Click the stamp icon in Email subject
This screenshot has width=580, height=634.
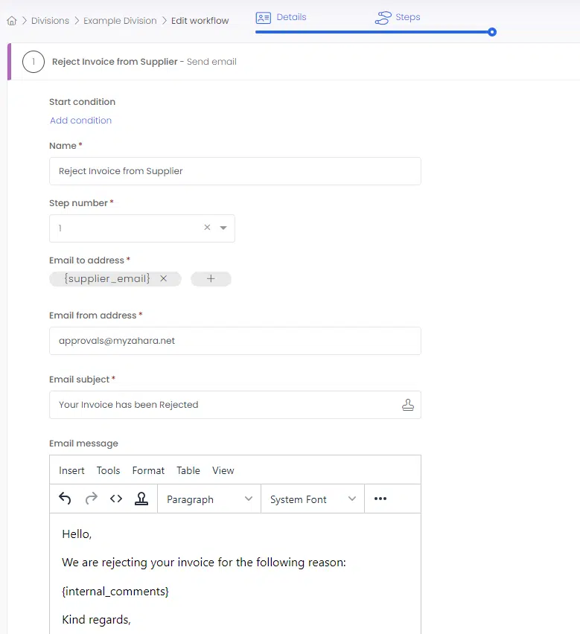pos(408,405)
